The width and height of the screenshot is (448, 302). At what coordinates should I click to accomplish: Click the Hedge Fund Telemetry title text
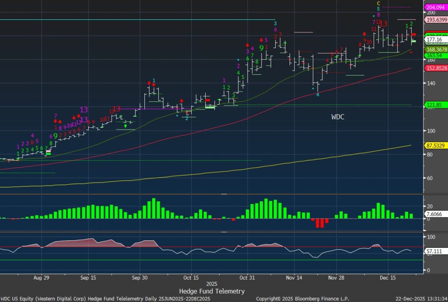(x=212, y=291)
